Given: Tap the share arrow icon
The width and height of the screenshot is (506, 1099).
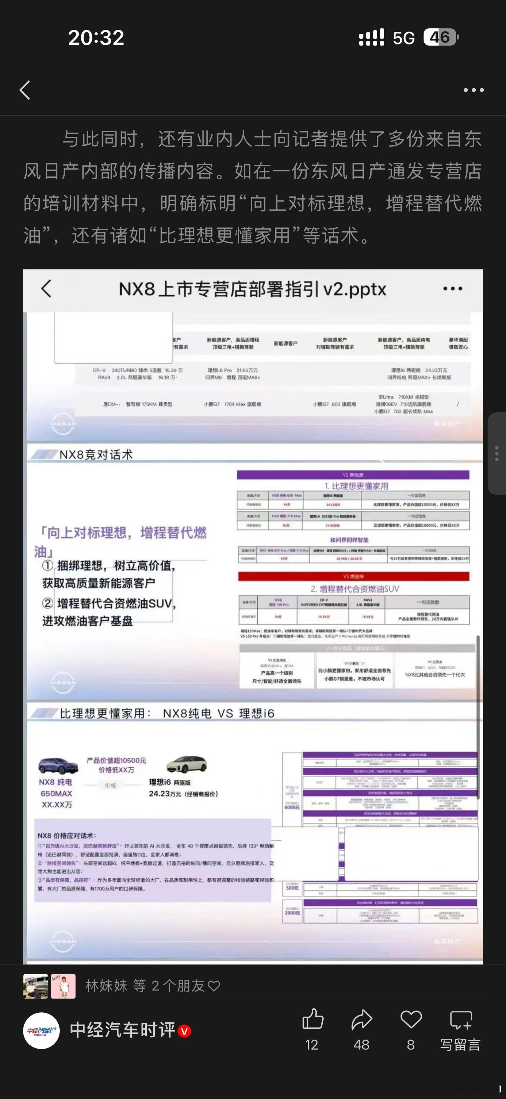Looking at the screenshot, I should pyautogui.click(x=362, y=1020).
